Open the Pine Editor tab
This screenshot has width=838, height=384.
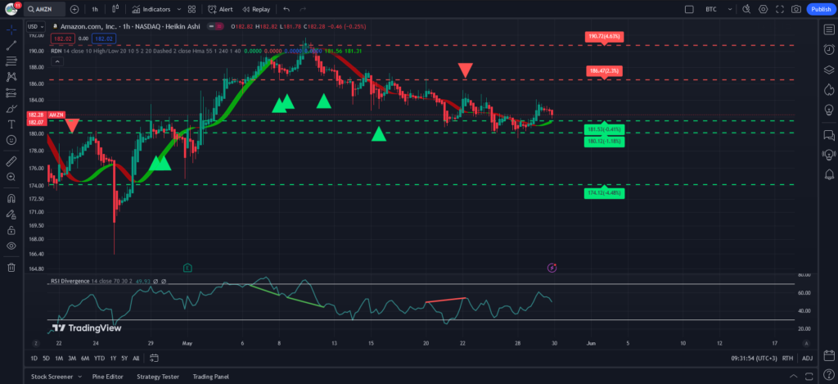tap(107, 377)
